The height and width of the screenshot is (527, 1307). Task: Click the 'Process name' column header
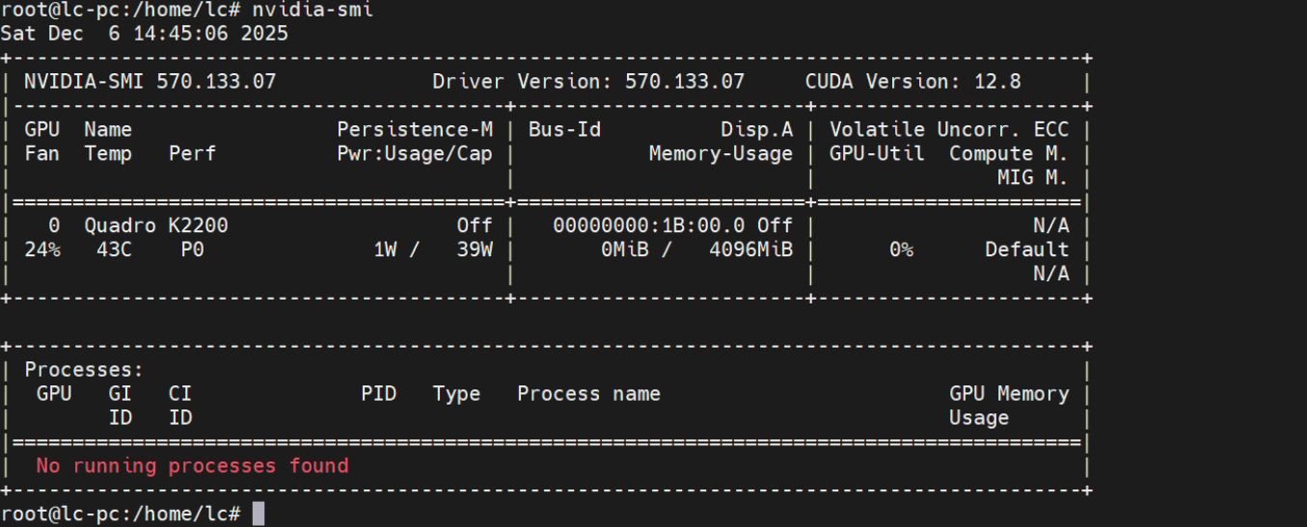(x=588, y=394)
